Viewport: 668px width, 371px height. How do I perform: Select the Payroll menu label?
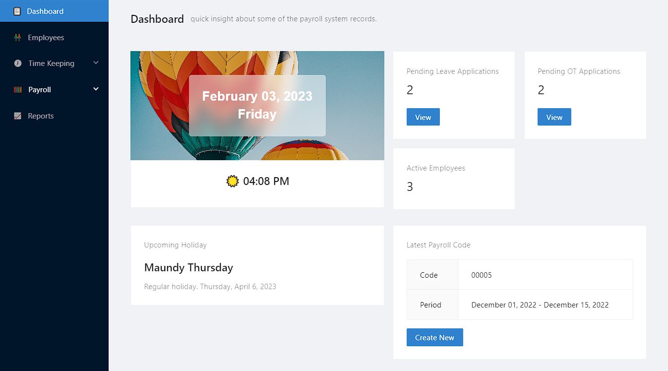(x=40, y=90)
